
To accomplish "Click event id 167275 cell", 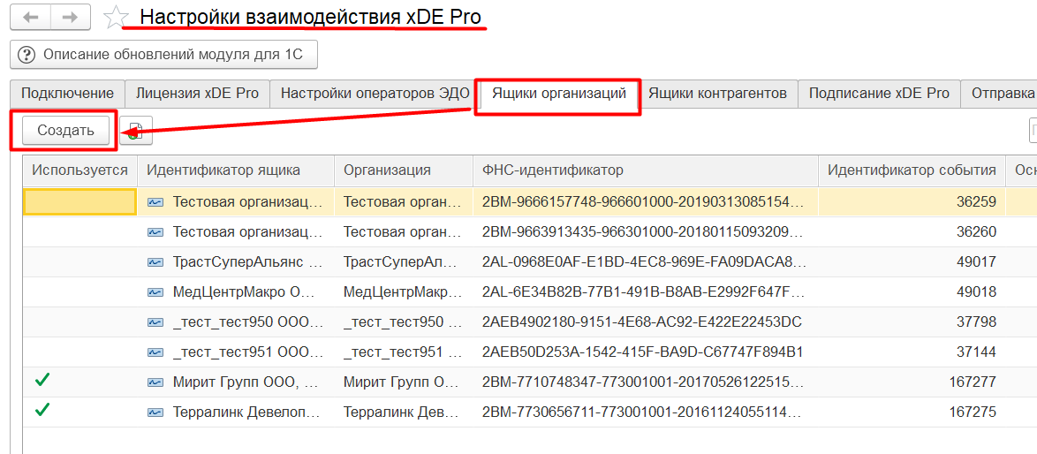I will click(912, 412).
